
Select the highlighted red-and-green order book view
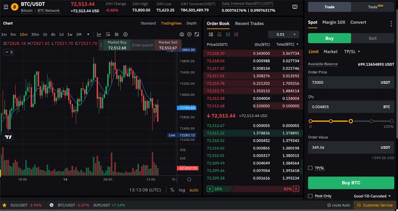pyautogui.click(x=210, y=34)
